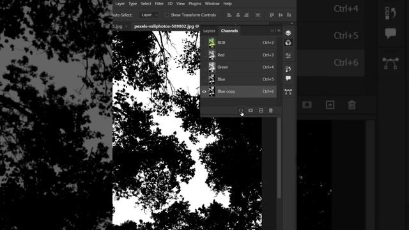Click Red channel thumbnail
The width and height of the screenshot is (409, 230).
pos(212,55)
